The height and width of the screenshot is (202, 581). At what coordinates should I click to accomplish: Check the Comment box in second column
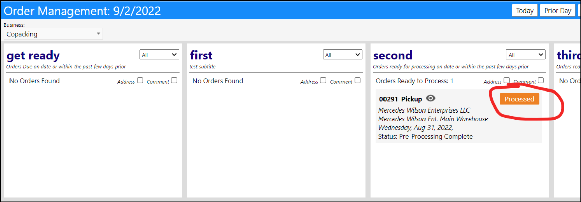[x=541, y=80]
